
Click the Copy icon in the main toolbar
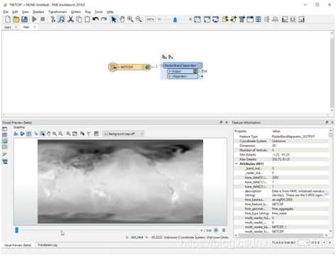pyautogui.click(x=79, y=19)
